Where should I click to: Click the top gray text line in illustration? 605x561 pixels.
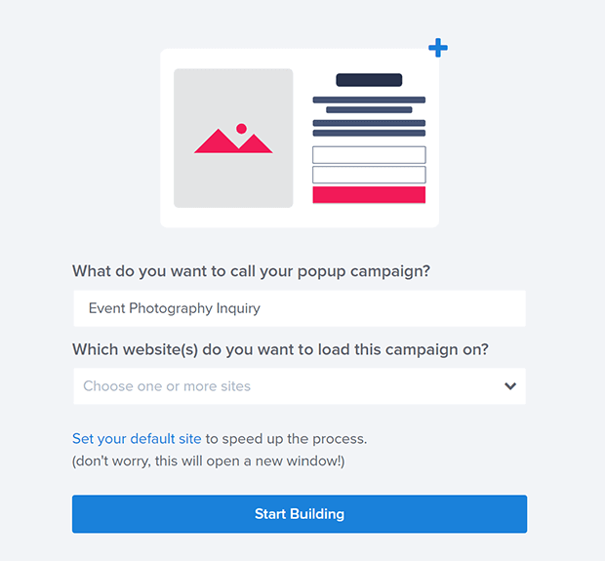click(369, 100)
